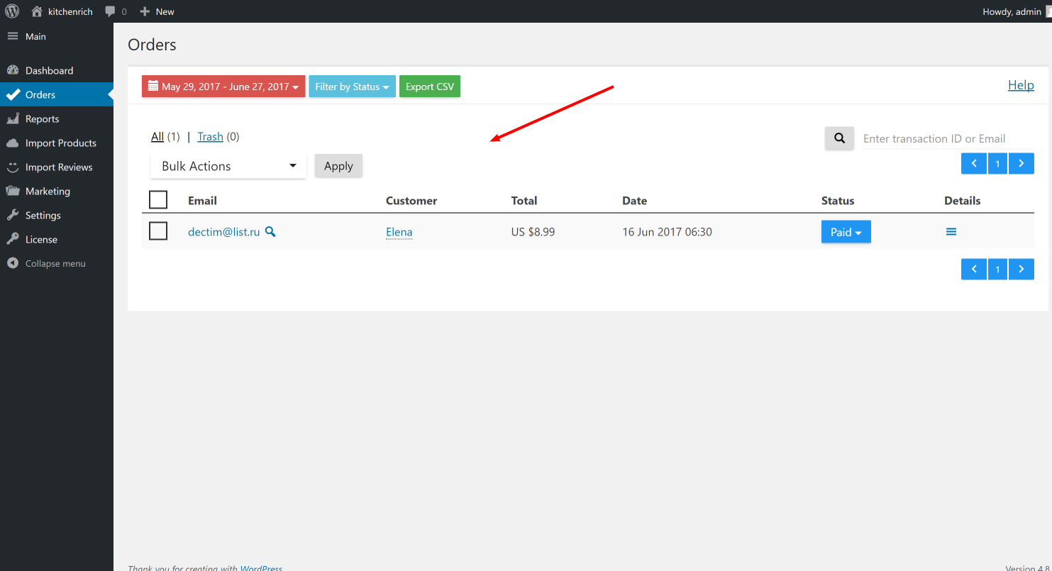Click the Email column header

click(202, 201)
